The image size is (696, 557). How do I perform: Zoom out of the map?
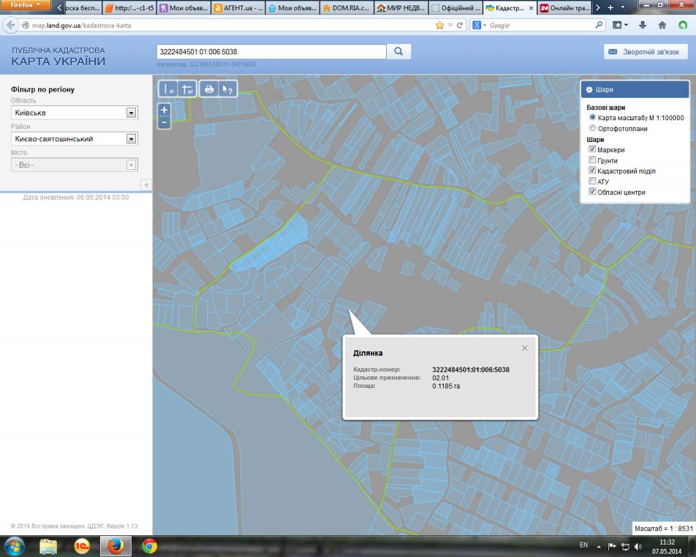(164, 122)
